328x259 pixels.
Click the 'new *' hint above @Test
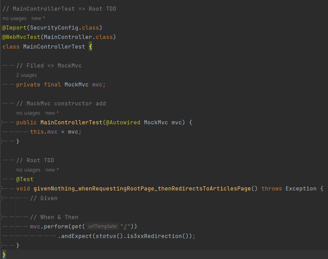(52, 170)
